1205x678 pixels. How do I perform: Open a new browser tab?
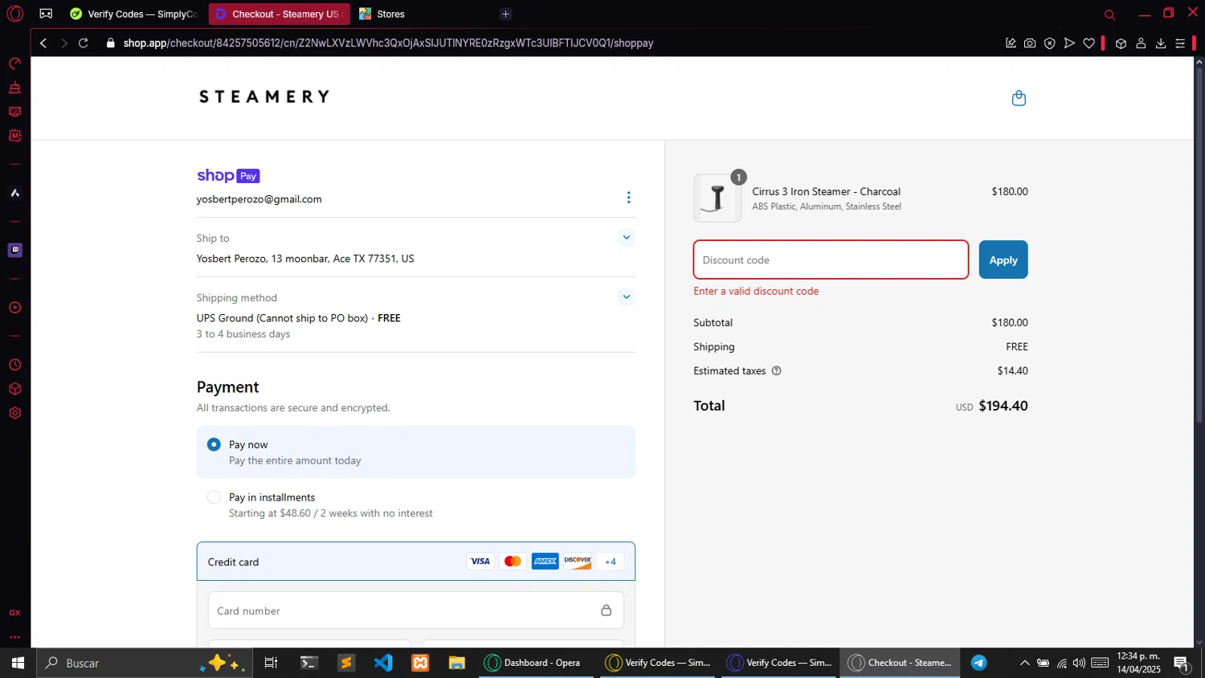[x=505, y=14]
